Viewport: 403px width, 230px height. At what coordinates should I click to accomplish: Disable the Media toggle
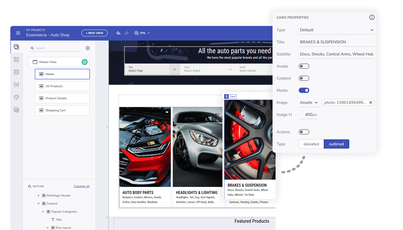click(x=304, y=90)
